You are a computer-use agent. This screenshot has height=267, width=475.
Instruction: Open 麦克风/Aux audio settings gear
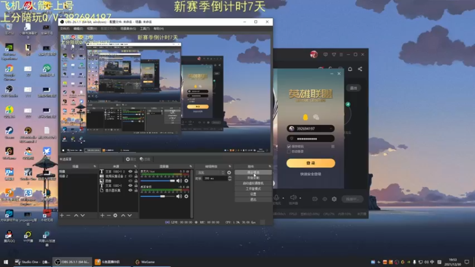pyautogui.click(x=186, y=181)
